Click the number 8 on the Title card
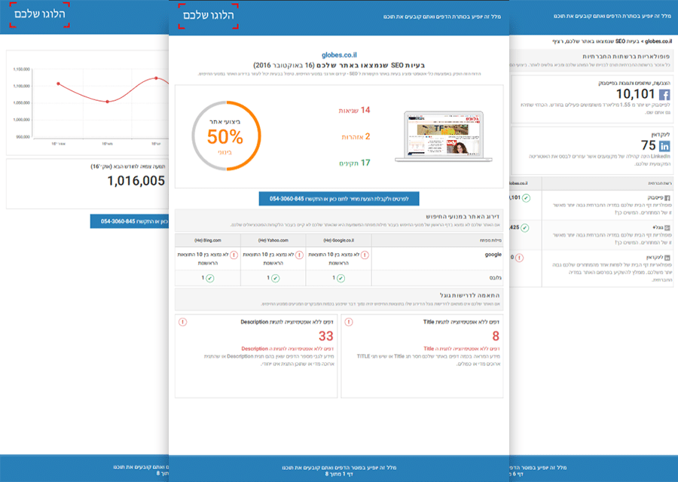The image size is (678, 482). (496, 336)
